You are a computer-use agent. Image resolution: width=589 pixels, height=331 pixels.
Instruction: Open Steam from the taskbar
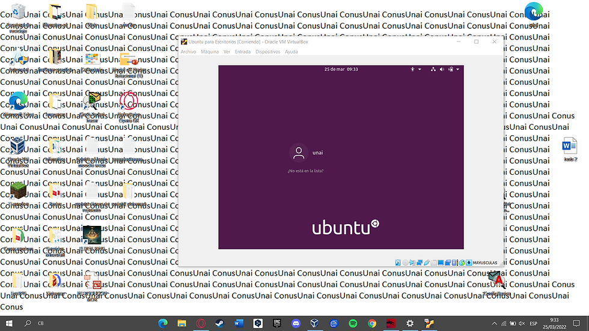tap(220, 323)
